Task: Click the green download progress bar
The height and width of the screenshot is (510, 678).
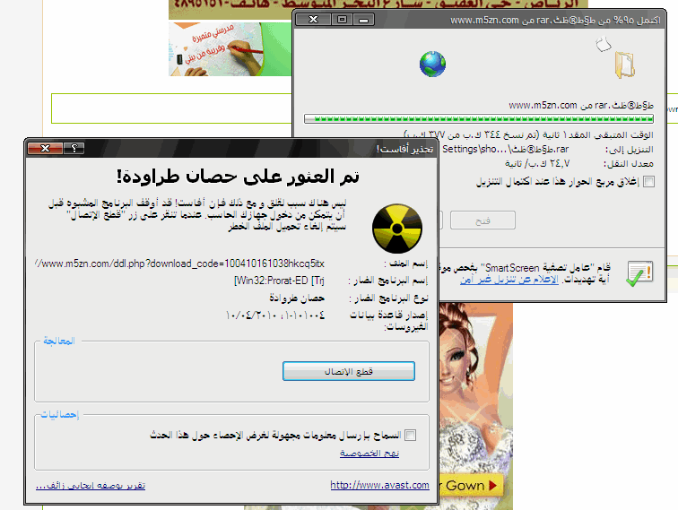Action: click(x=479, y=119)
